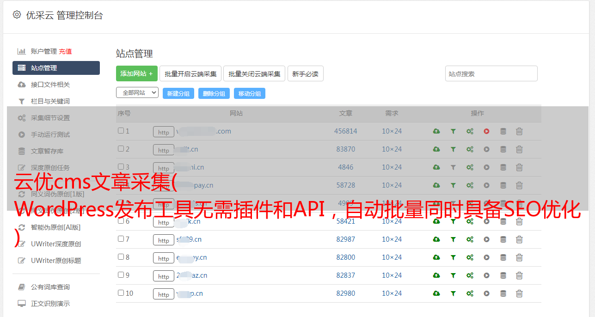This screenshot has width=595, height=317.
Task: Click the 新建分组 button
Action: [178, 93]
